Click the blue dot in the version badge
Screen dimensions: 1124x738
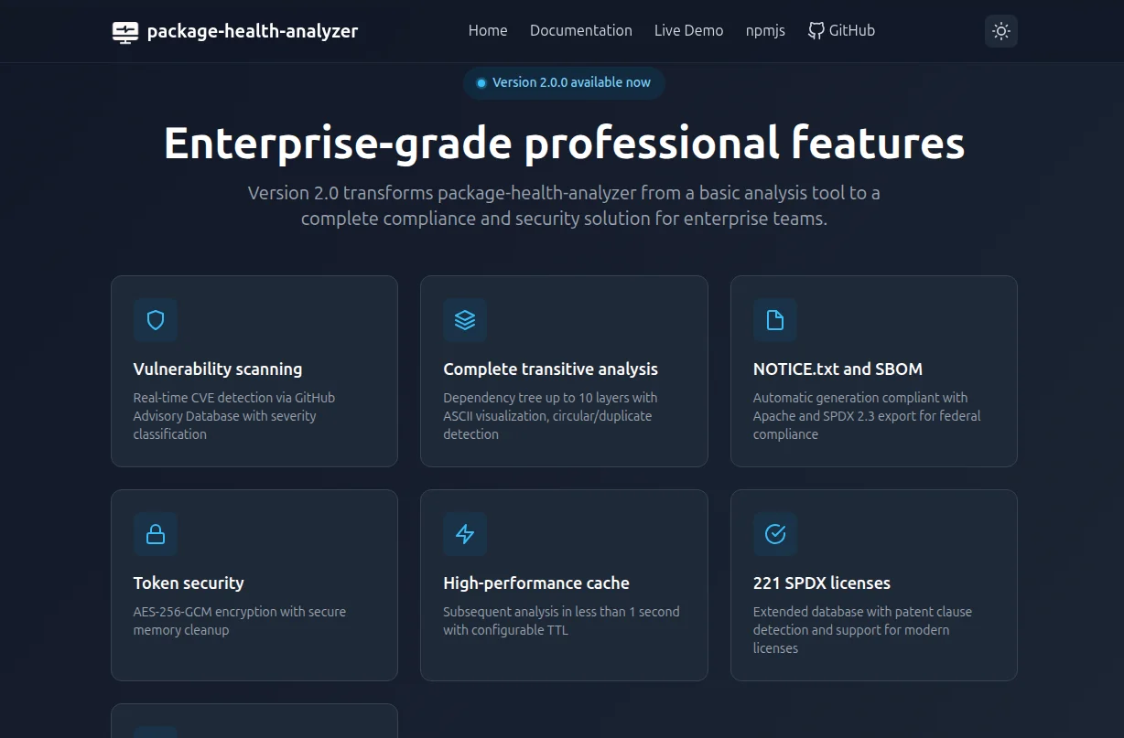coord(481,83)
